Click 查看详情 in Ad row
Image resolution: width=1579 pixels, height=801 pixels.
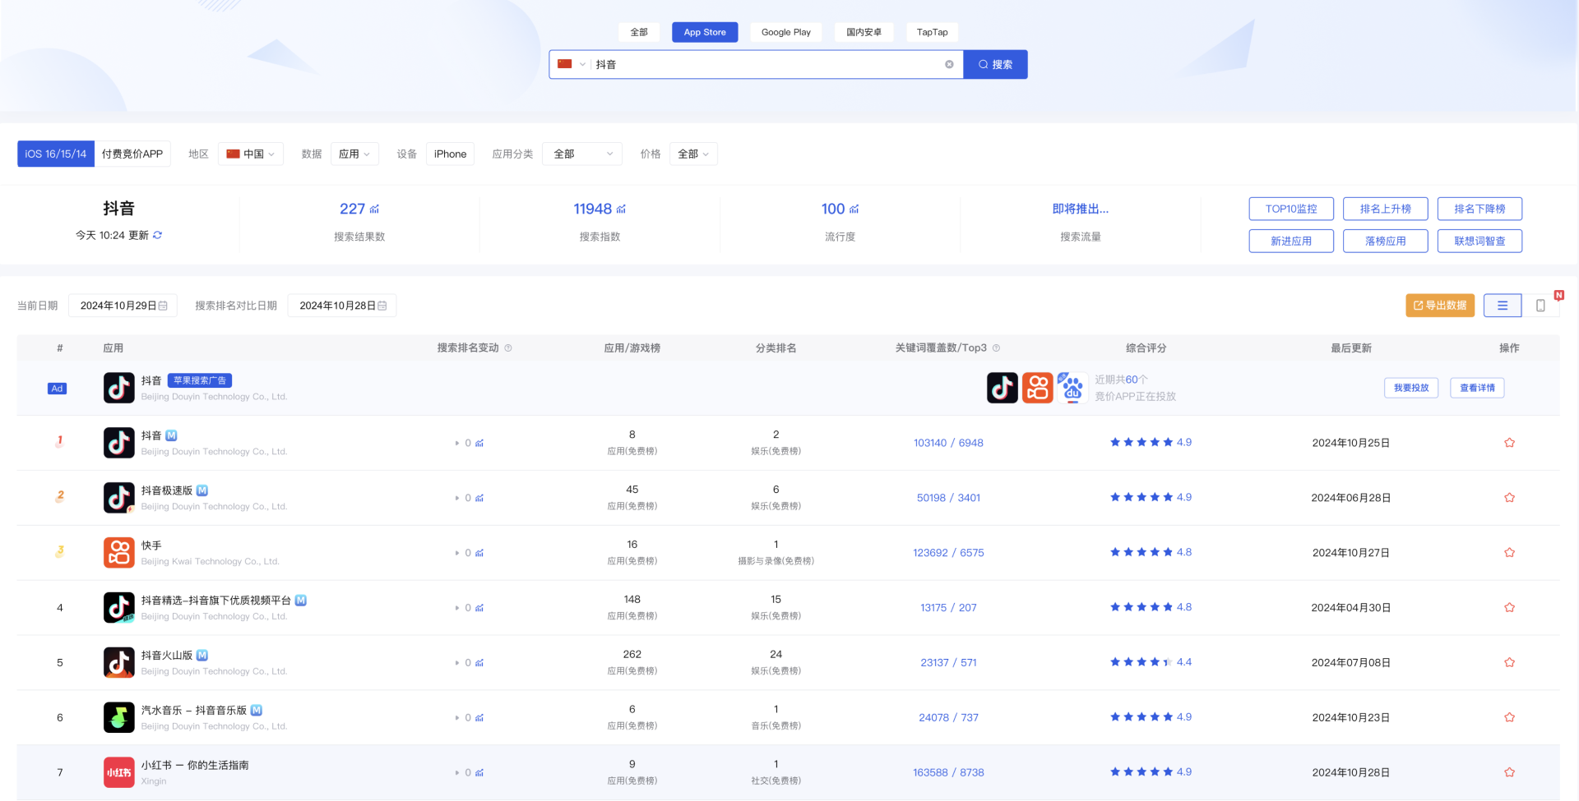click(1477, 388)
